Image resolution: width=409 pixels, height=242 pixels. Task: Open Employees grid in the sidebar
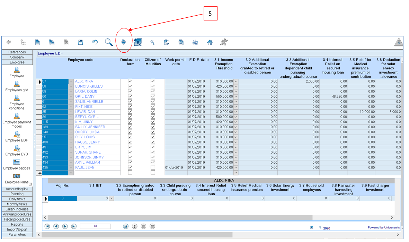click(x=17, y=86)
